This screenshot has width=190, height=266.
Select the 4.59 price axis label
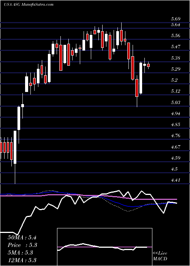coord(176,158)
